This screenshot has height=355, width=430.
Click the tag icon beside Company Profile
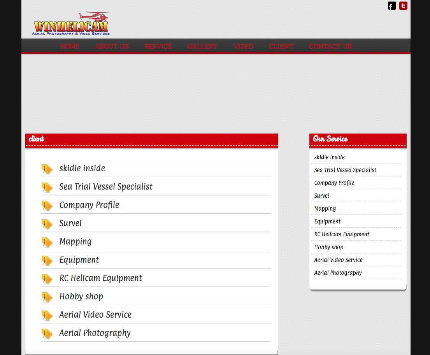coord(47,206)
